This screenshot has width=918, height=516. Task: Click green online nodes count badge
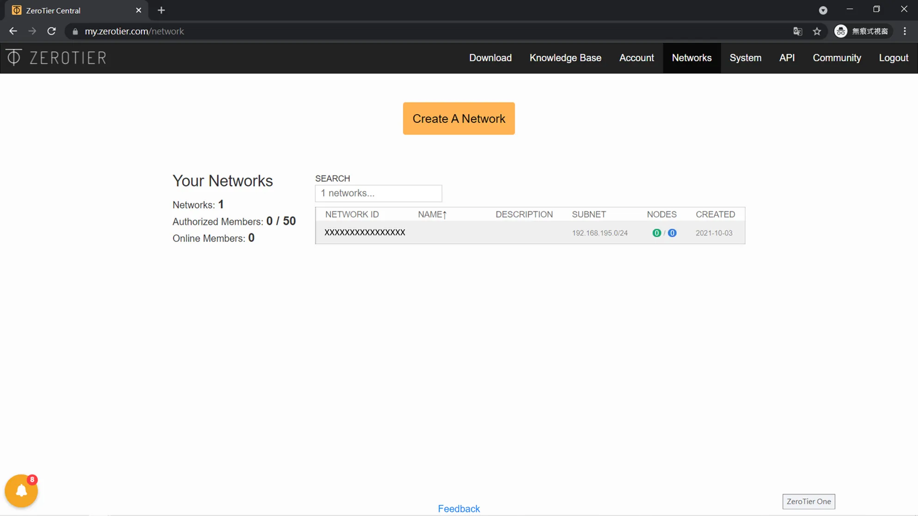[x=656, y=233]
